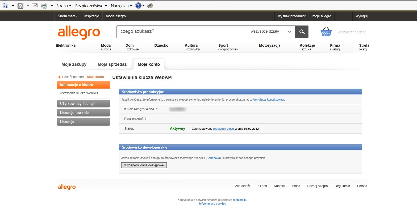The height and width of the screenshot is (208, 417).
Task: Open the Motoryzacja category
Action: [270, 45]
